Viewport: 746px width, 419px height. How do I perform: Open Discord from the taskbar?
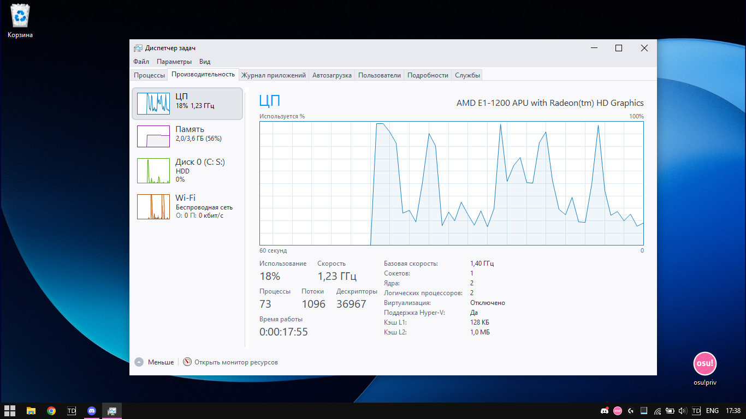pyautogui.click(x=92, y=411)
